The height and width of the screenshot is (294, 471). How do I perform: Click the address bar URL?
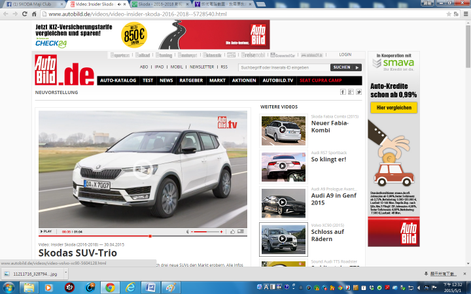pyautogui.click(x=137, y=14)
